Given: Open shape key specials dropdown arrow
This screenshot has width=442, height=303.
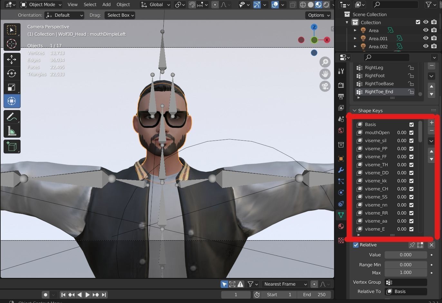Looking at the screenshot, I should click(x=432, y=141).
